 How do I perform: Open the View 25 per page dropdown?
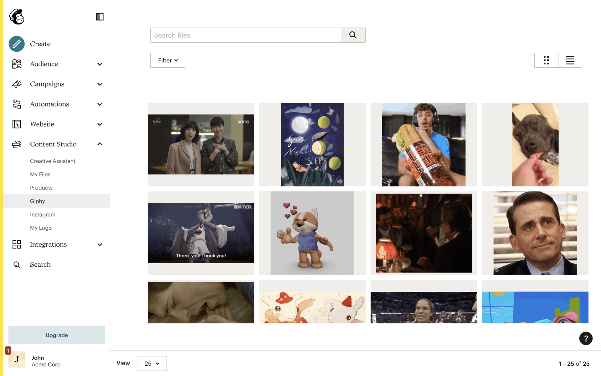tap(152, 363)
